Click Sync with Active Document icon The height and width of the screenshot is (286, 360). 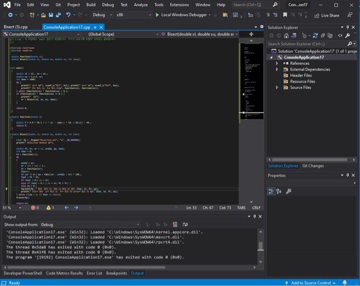click(315, 35)
